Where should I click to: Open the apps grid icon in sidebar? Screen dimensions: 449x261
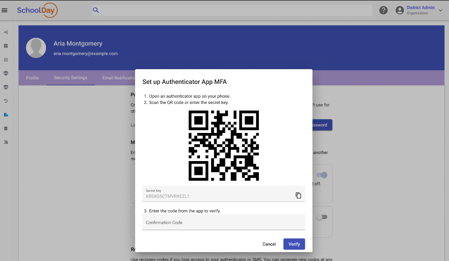(x=6, y=59)
